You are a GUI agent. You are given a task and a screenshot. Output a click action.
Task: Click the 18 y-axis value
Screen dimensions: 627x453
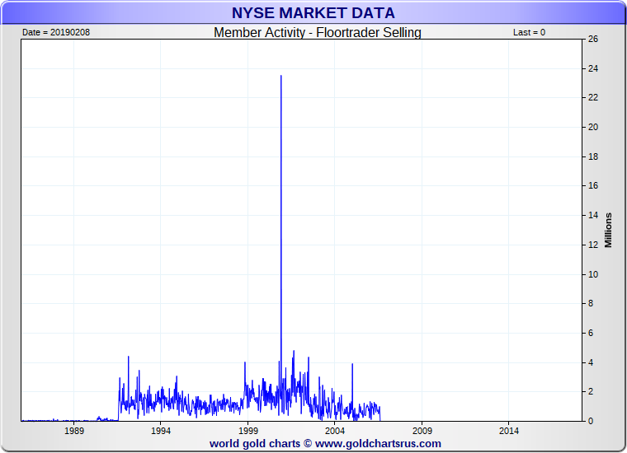coord(593,156)
